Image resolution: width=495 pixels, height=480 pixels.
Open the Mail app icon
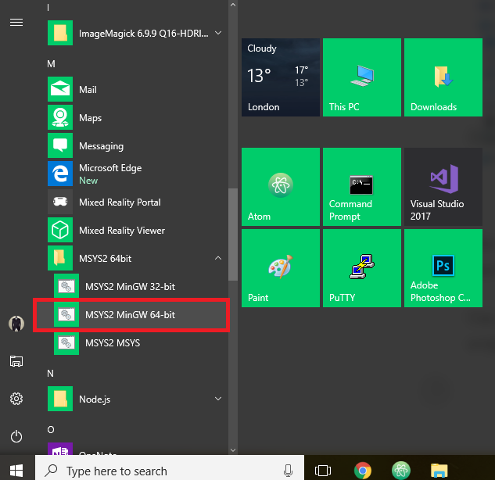click(60, 89)
